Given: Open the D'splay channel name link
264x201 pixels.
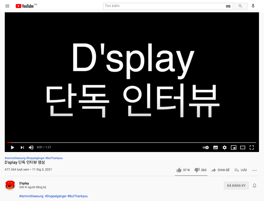Looking at the screenshot, I should pos(24,183).
